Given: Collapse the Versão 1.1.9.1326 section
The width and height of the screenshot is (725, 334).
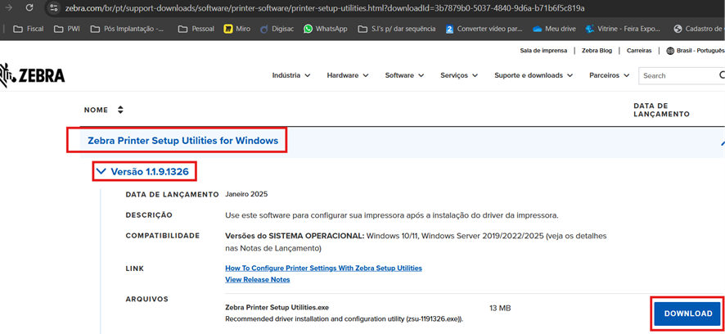Looking at the screenshot, I should (x=101, y=172).
